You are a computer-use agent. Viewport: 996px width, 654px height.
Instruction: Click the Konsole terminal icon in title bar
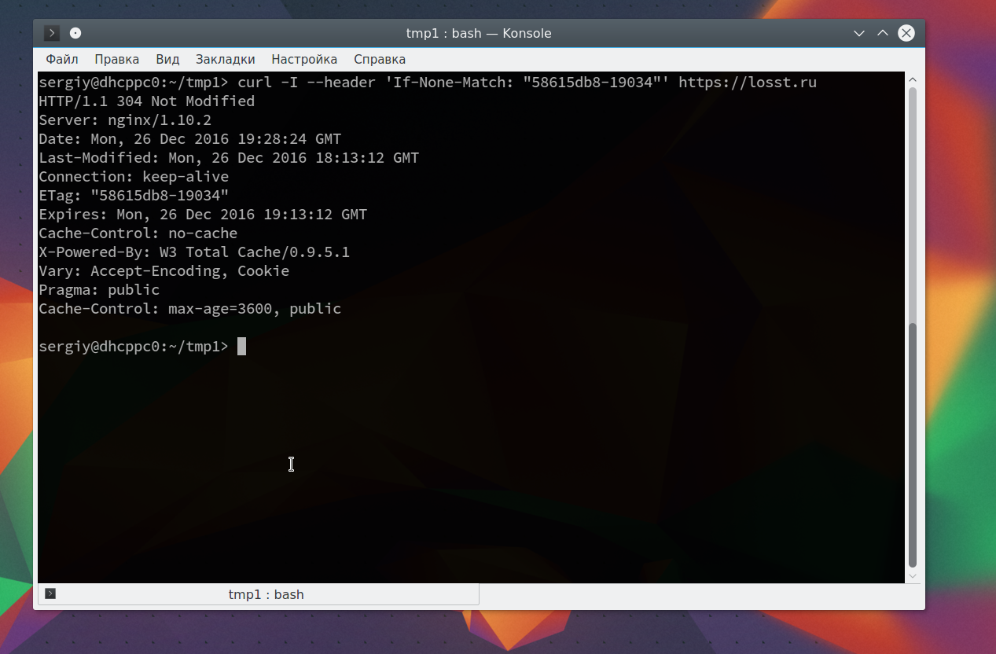tap(52, 33)
